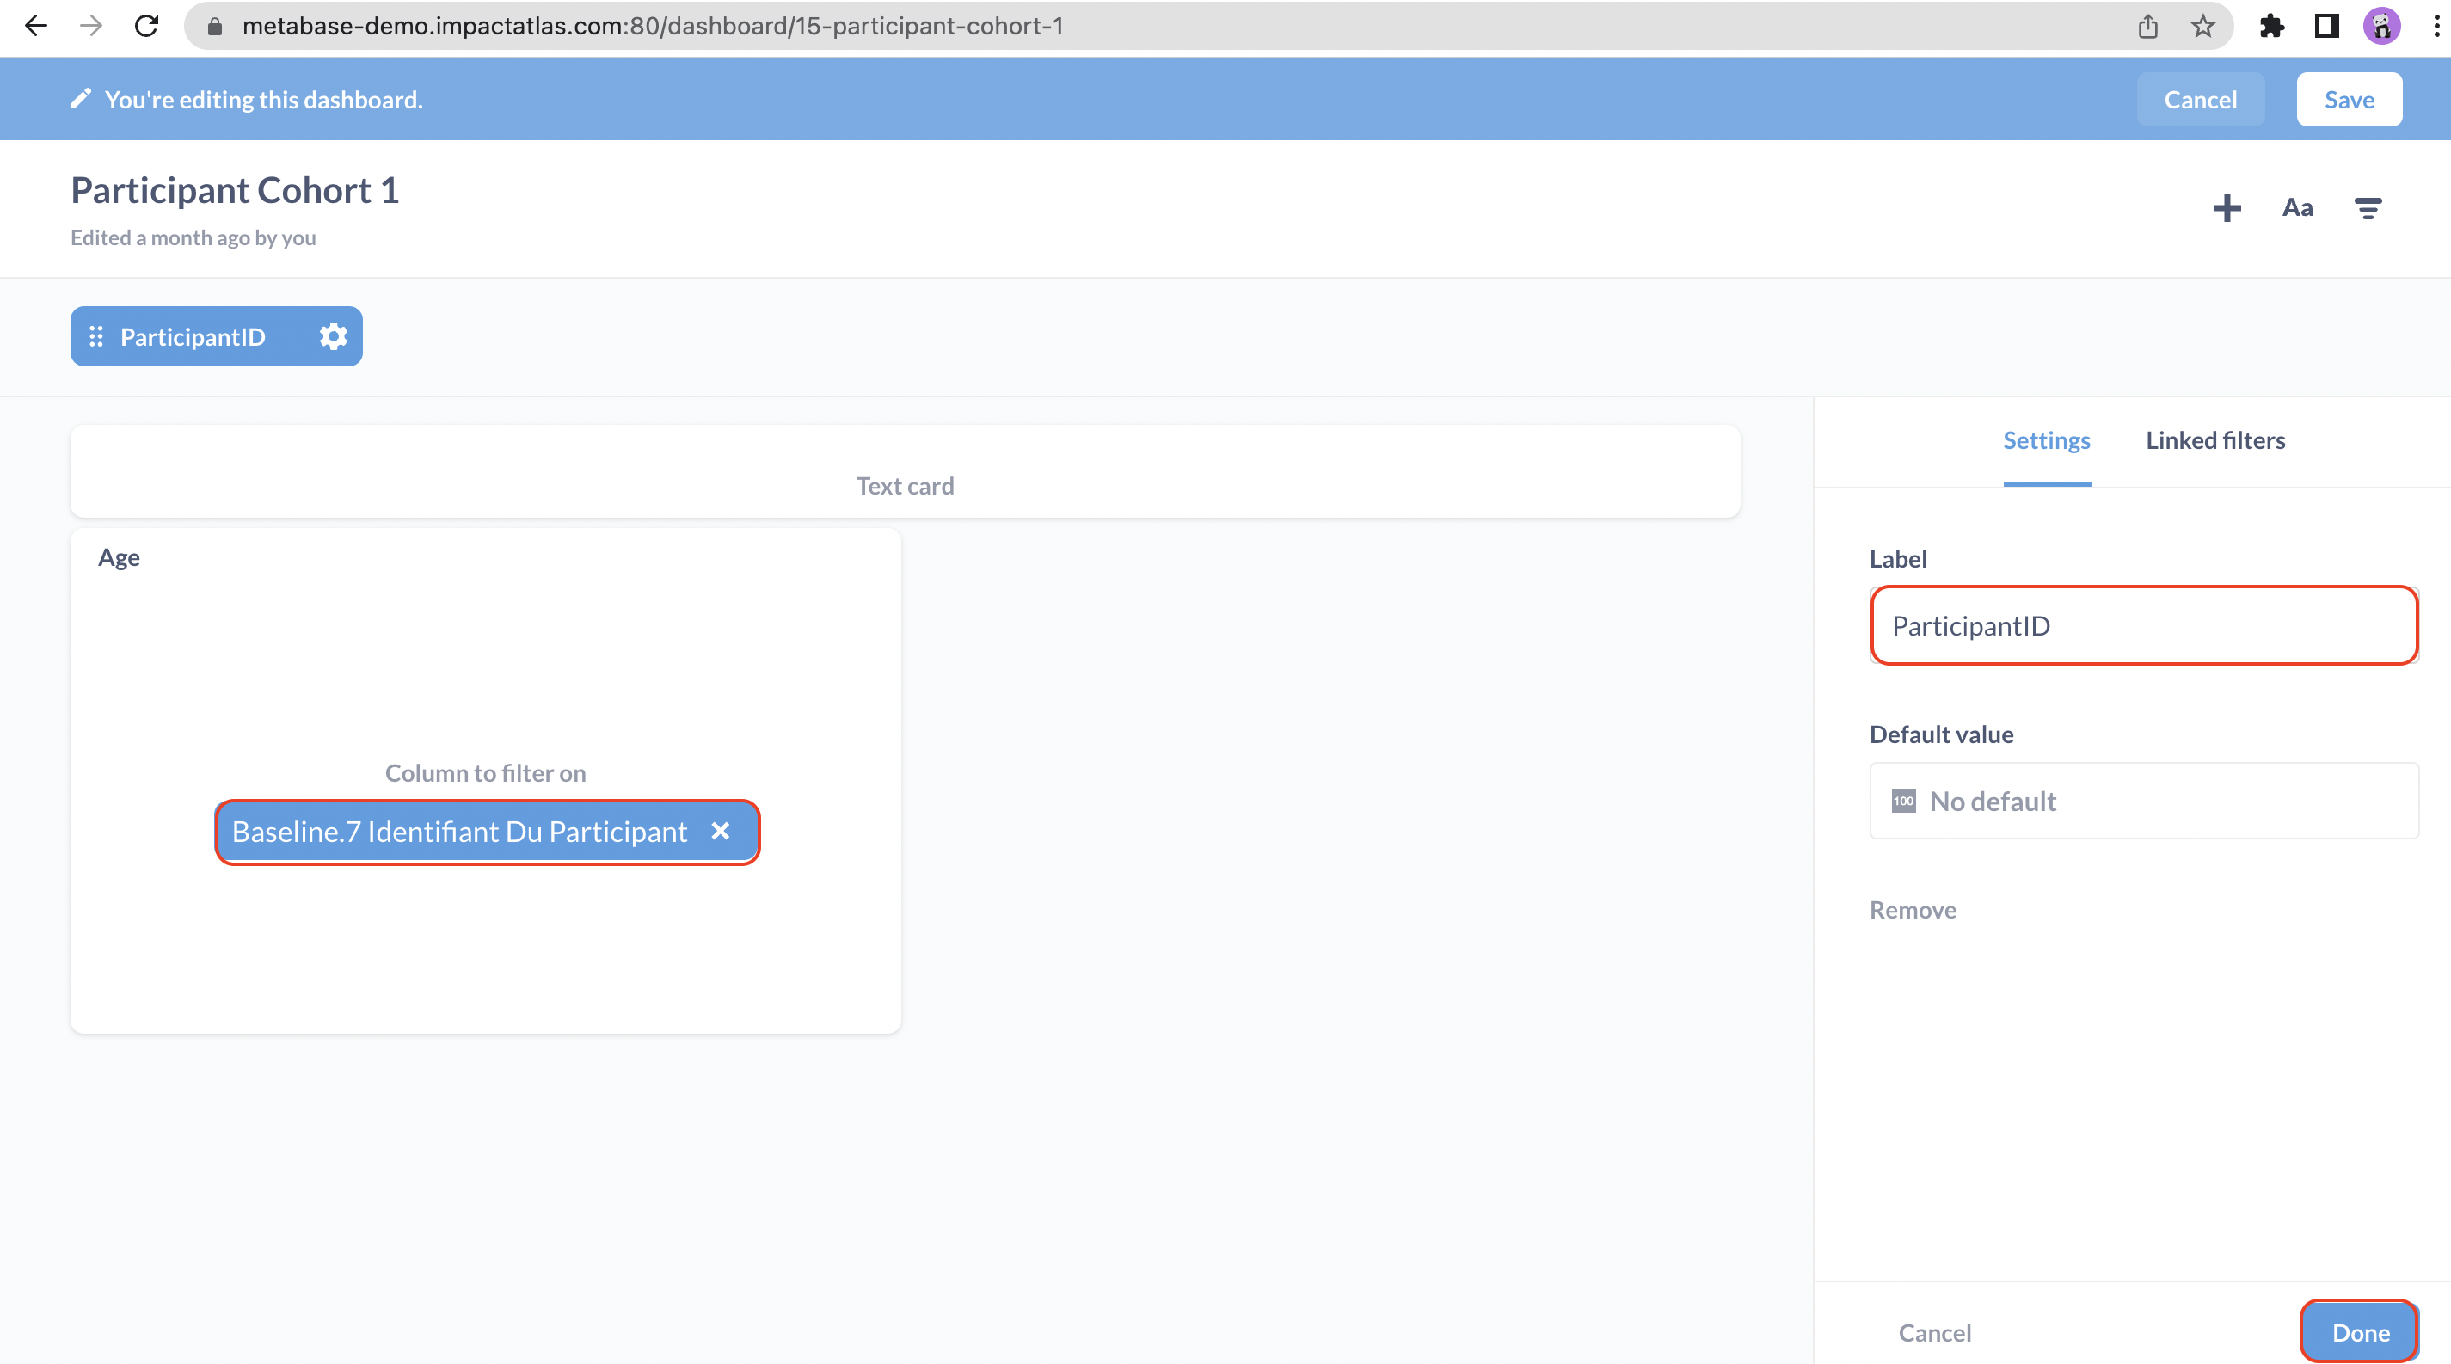Switch to the Linked filters tab
The width and height of the screenshot is (2451, 1364).
tap(2215, 439)
